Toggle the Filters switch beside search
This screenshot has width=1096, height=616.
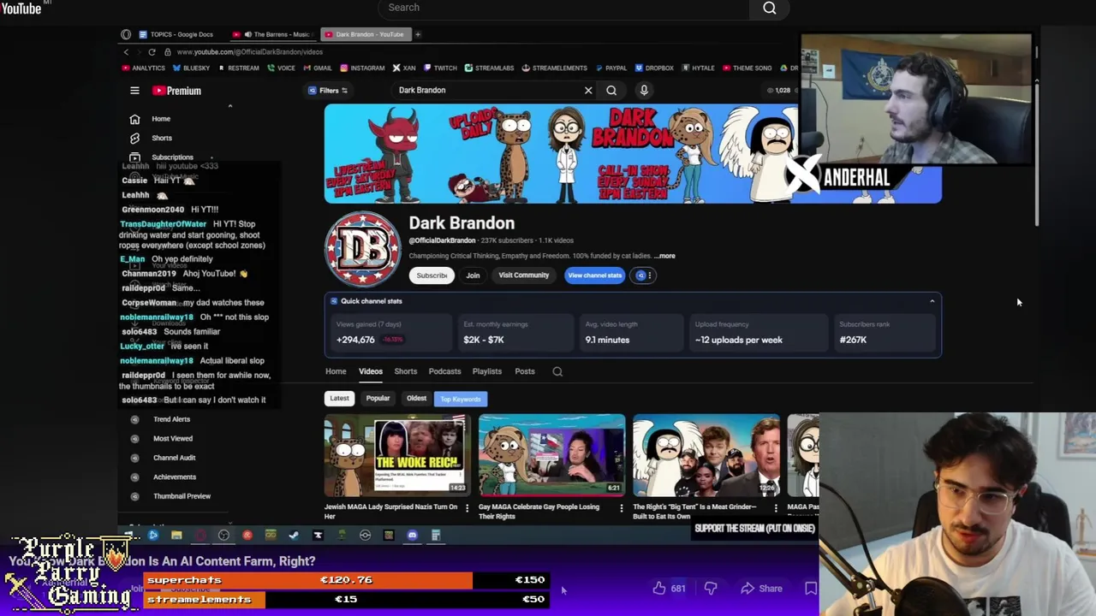tap(328, 90)
